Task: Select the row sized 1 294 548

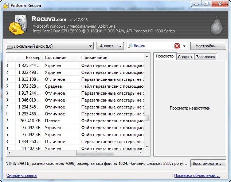Action: tap(75, 107)
